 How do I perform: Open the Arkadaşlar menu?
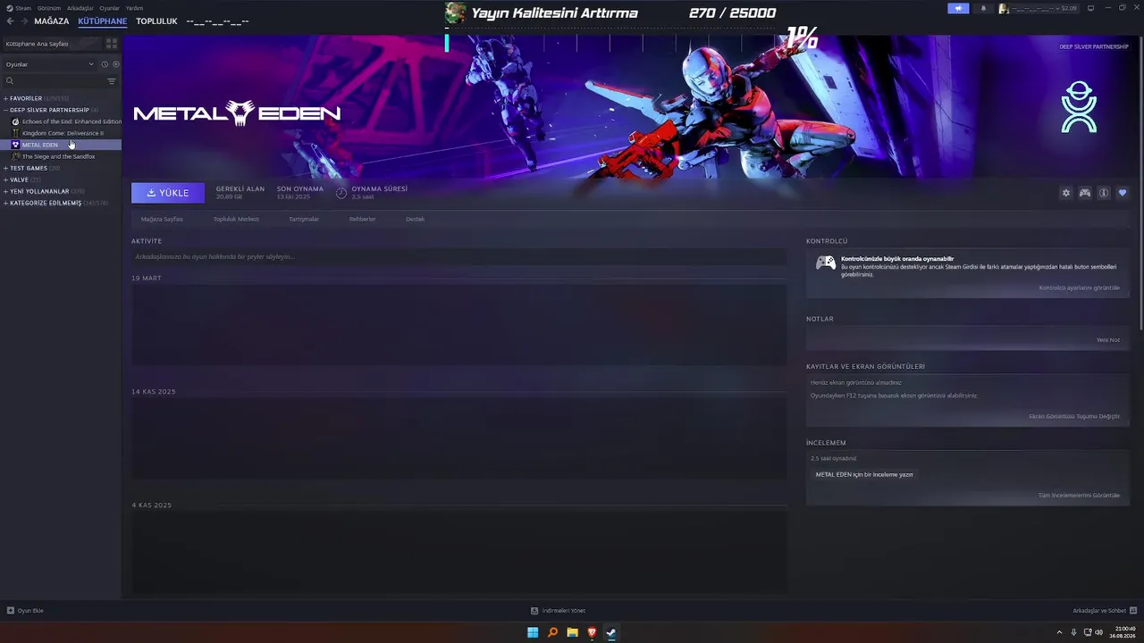[x=80, y=8]
